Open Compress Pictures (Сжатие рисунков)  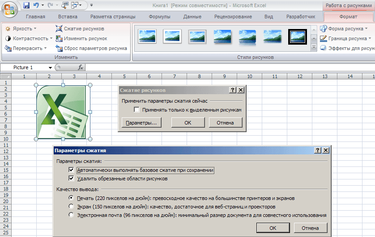[x=80, y=29]
